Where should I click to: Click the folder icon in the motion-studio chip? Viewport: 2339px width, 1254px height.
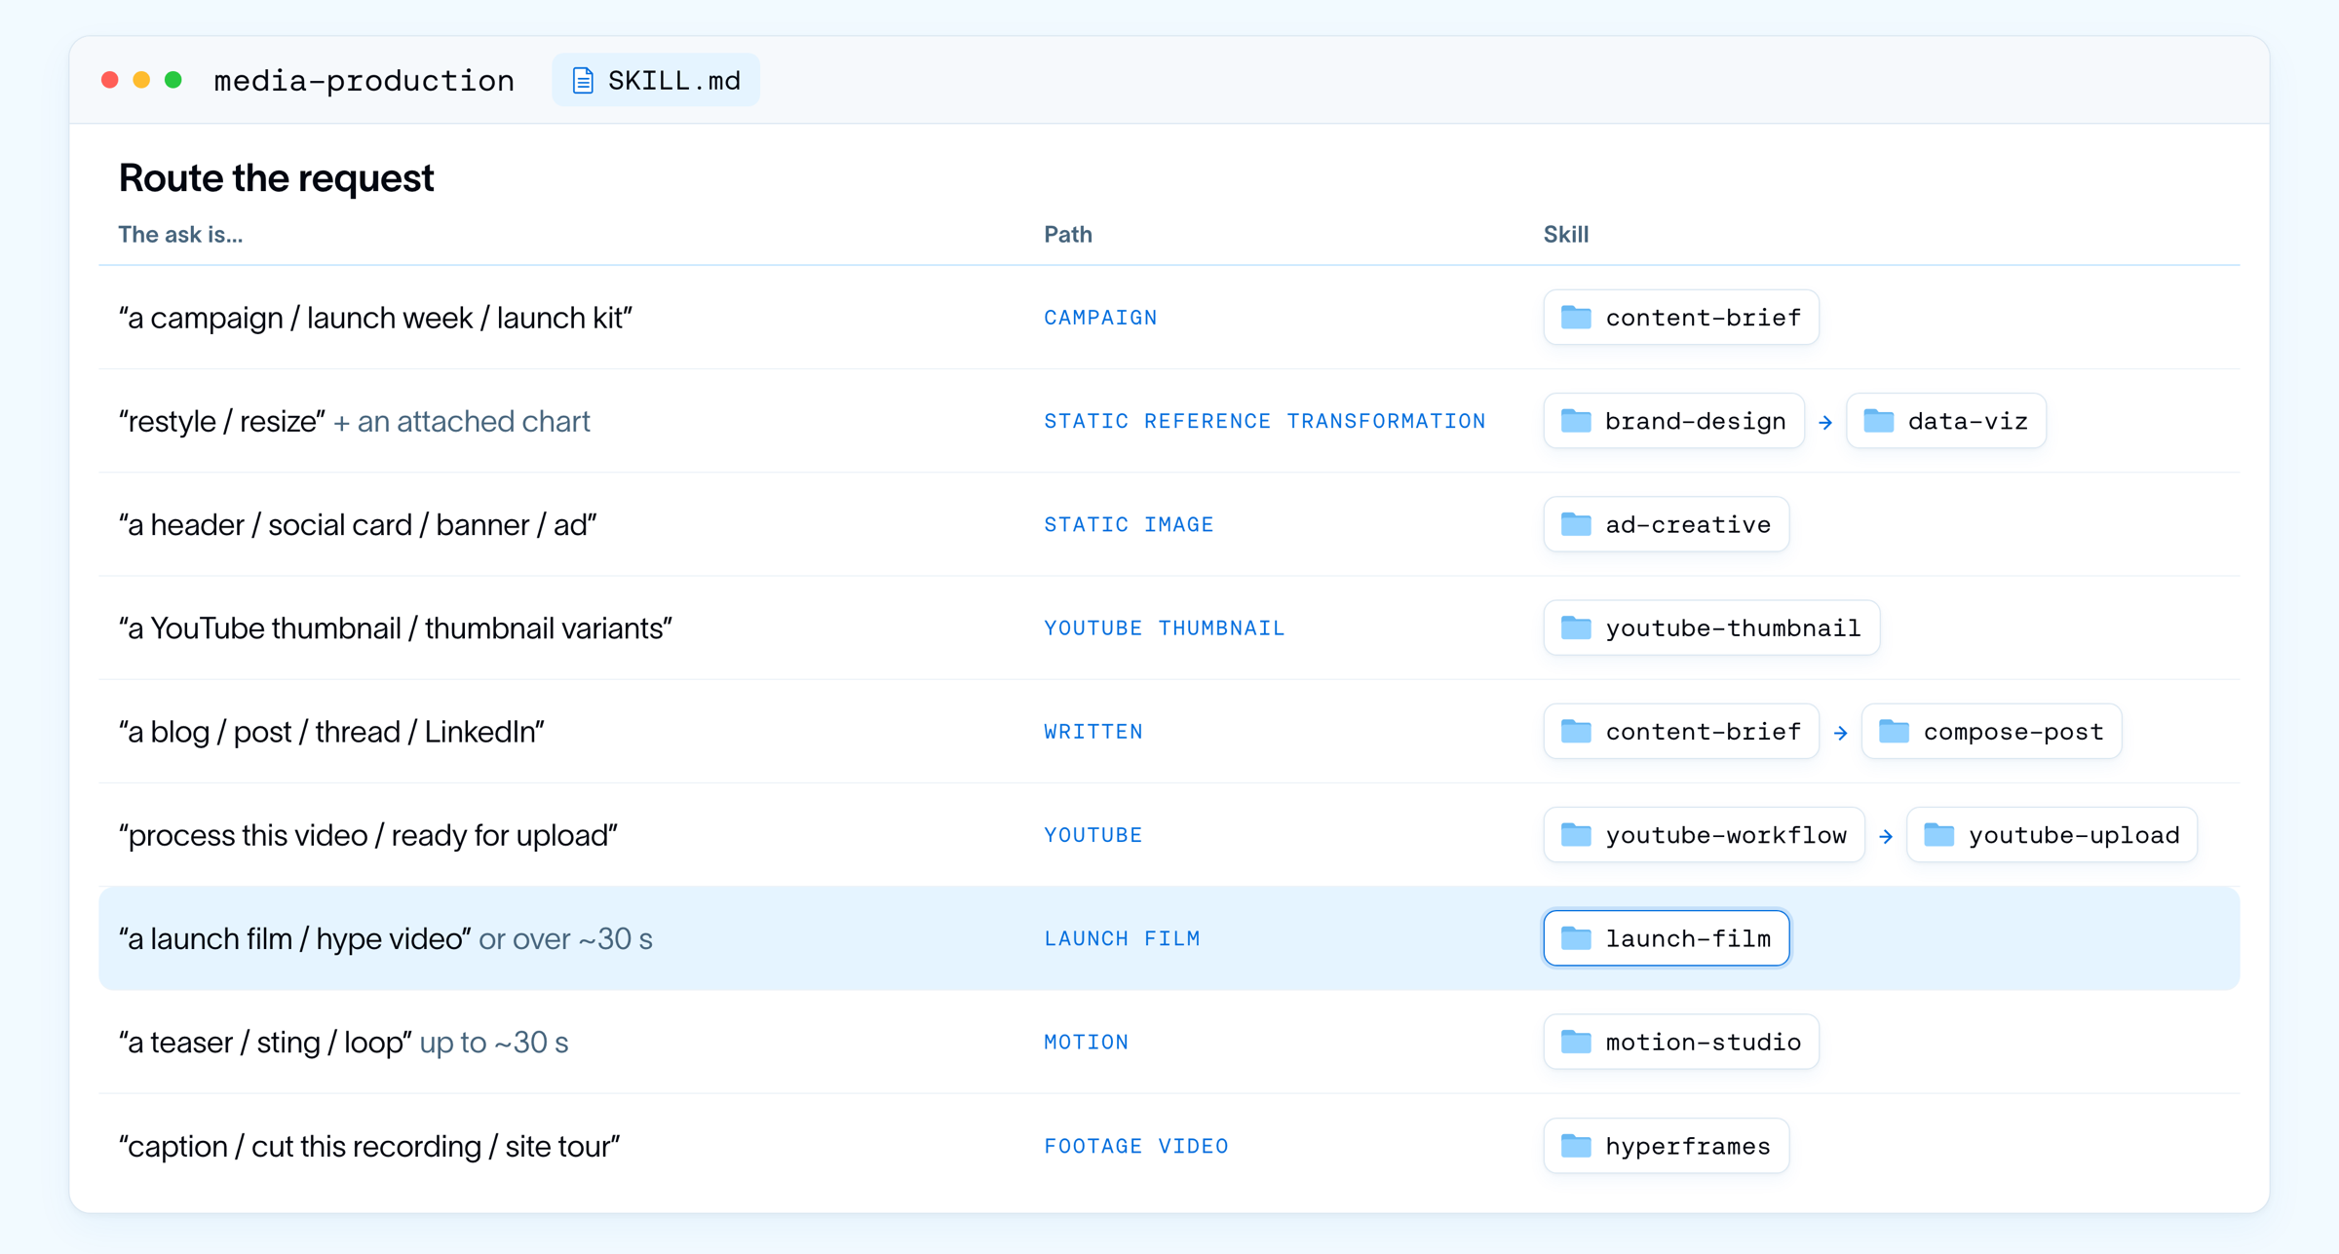pos(1576,1042)
